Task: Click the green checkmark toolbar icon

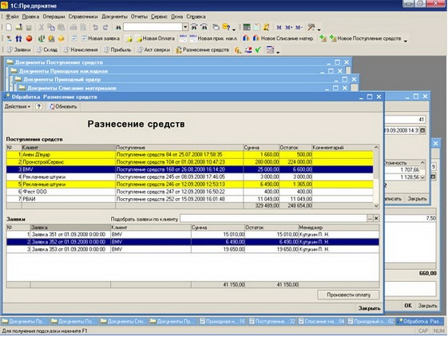Action: (258, 50)
